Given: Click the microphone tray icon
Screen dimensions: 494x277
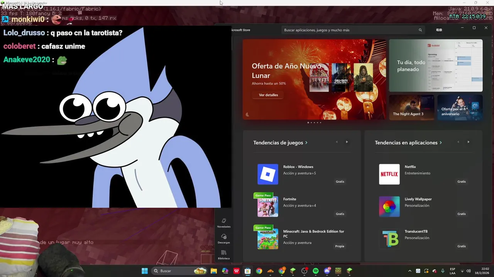Looking at the screenshot, I should (x=443, y=271).
